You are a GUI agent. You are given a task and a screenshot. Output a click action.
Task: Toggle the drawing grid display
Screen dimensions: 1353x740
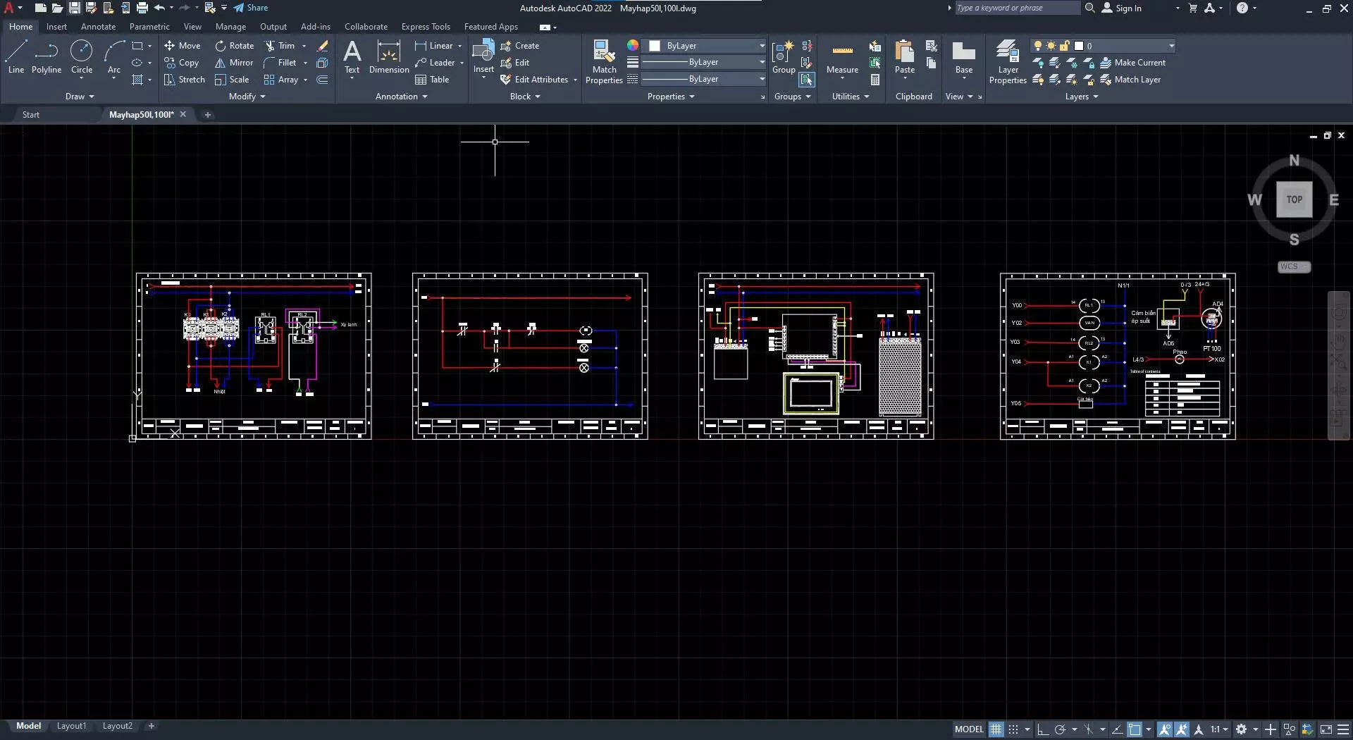[996, 729]
